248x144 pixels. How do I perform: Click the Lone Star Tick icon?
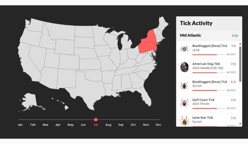coord(184,120)
